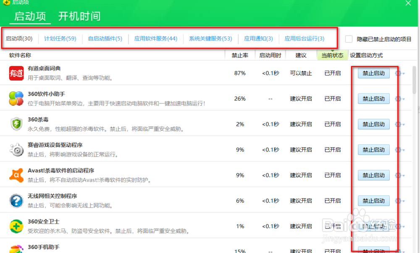This screenshot has width=420, height=253.
Task: Click the 无线网相关控制程序 blue icon
Action: click(x=16, y=201)
